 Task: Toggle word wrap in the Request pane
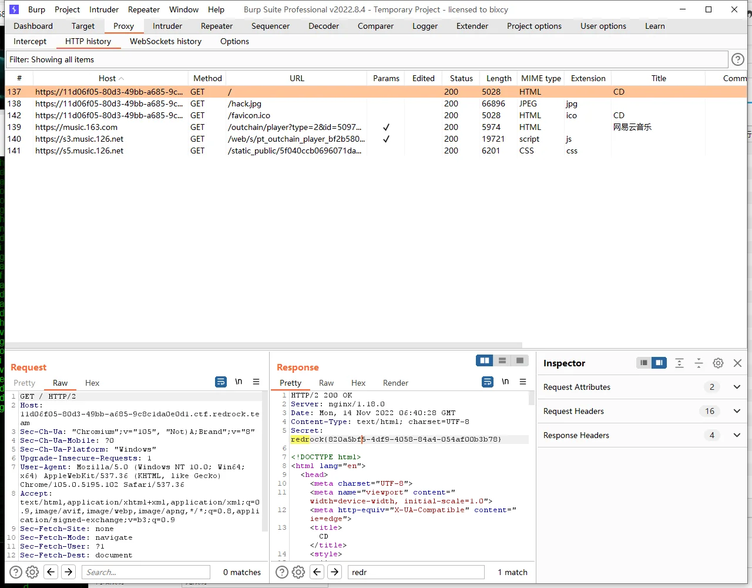[221, 382]
